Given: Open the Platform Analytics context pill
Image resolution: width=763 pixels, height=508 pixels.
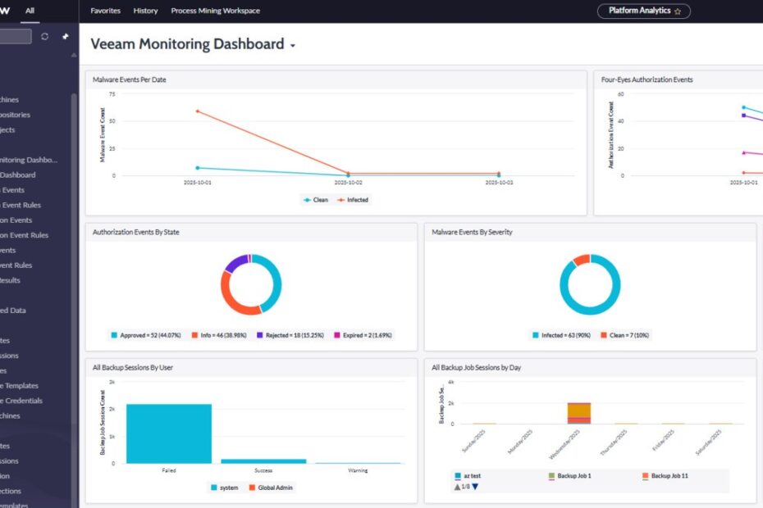Looking at the screenshot, I should [639, 11].
